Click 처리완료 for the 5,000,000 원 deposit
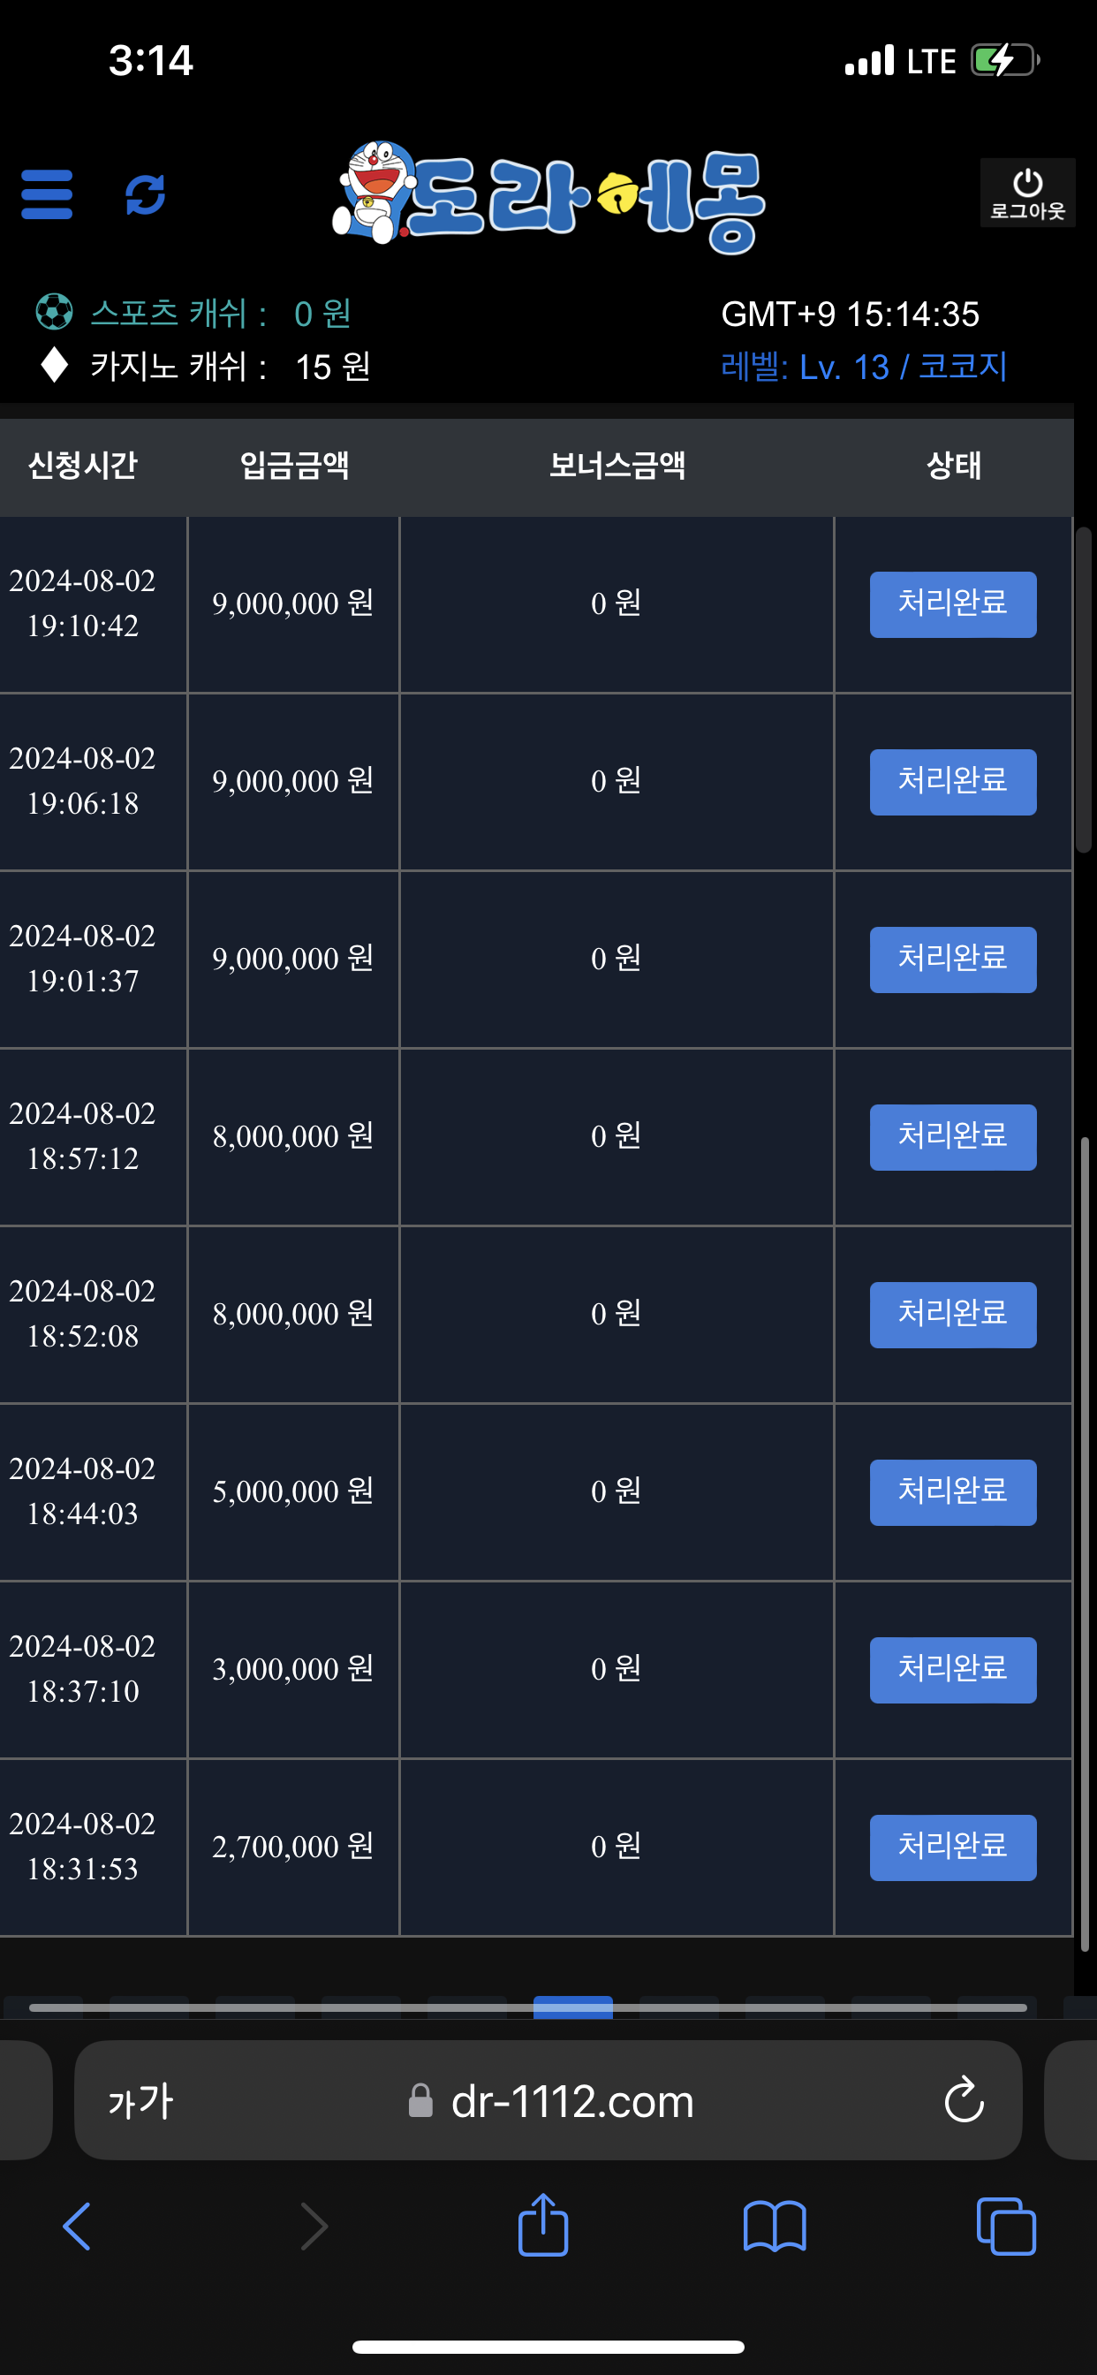Viewport: 1097px width, 2375px height. click(x=952, y=1491)
